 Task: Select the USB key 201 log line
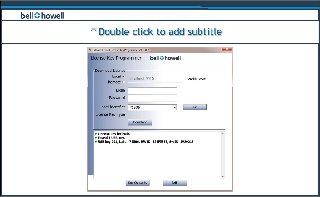pos(144,142)
